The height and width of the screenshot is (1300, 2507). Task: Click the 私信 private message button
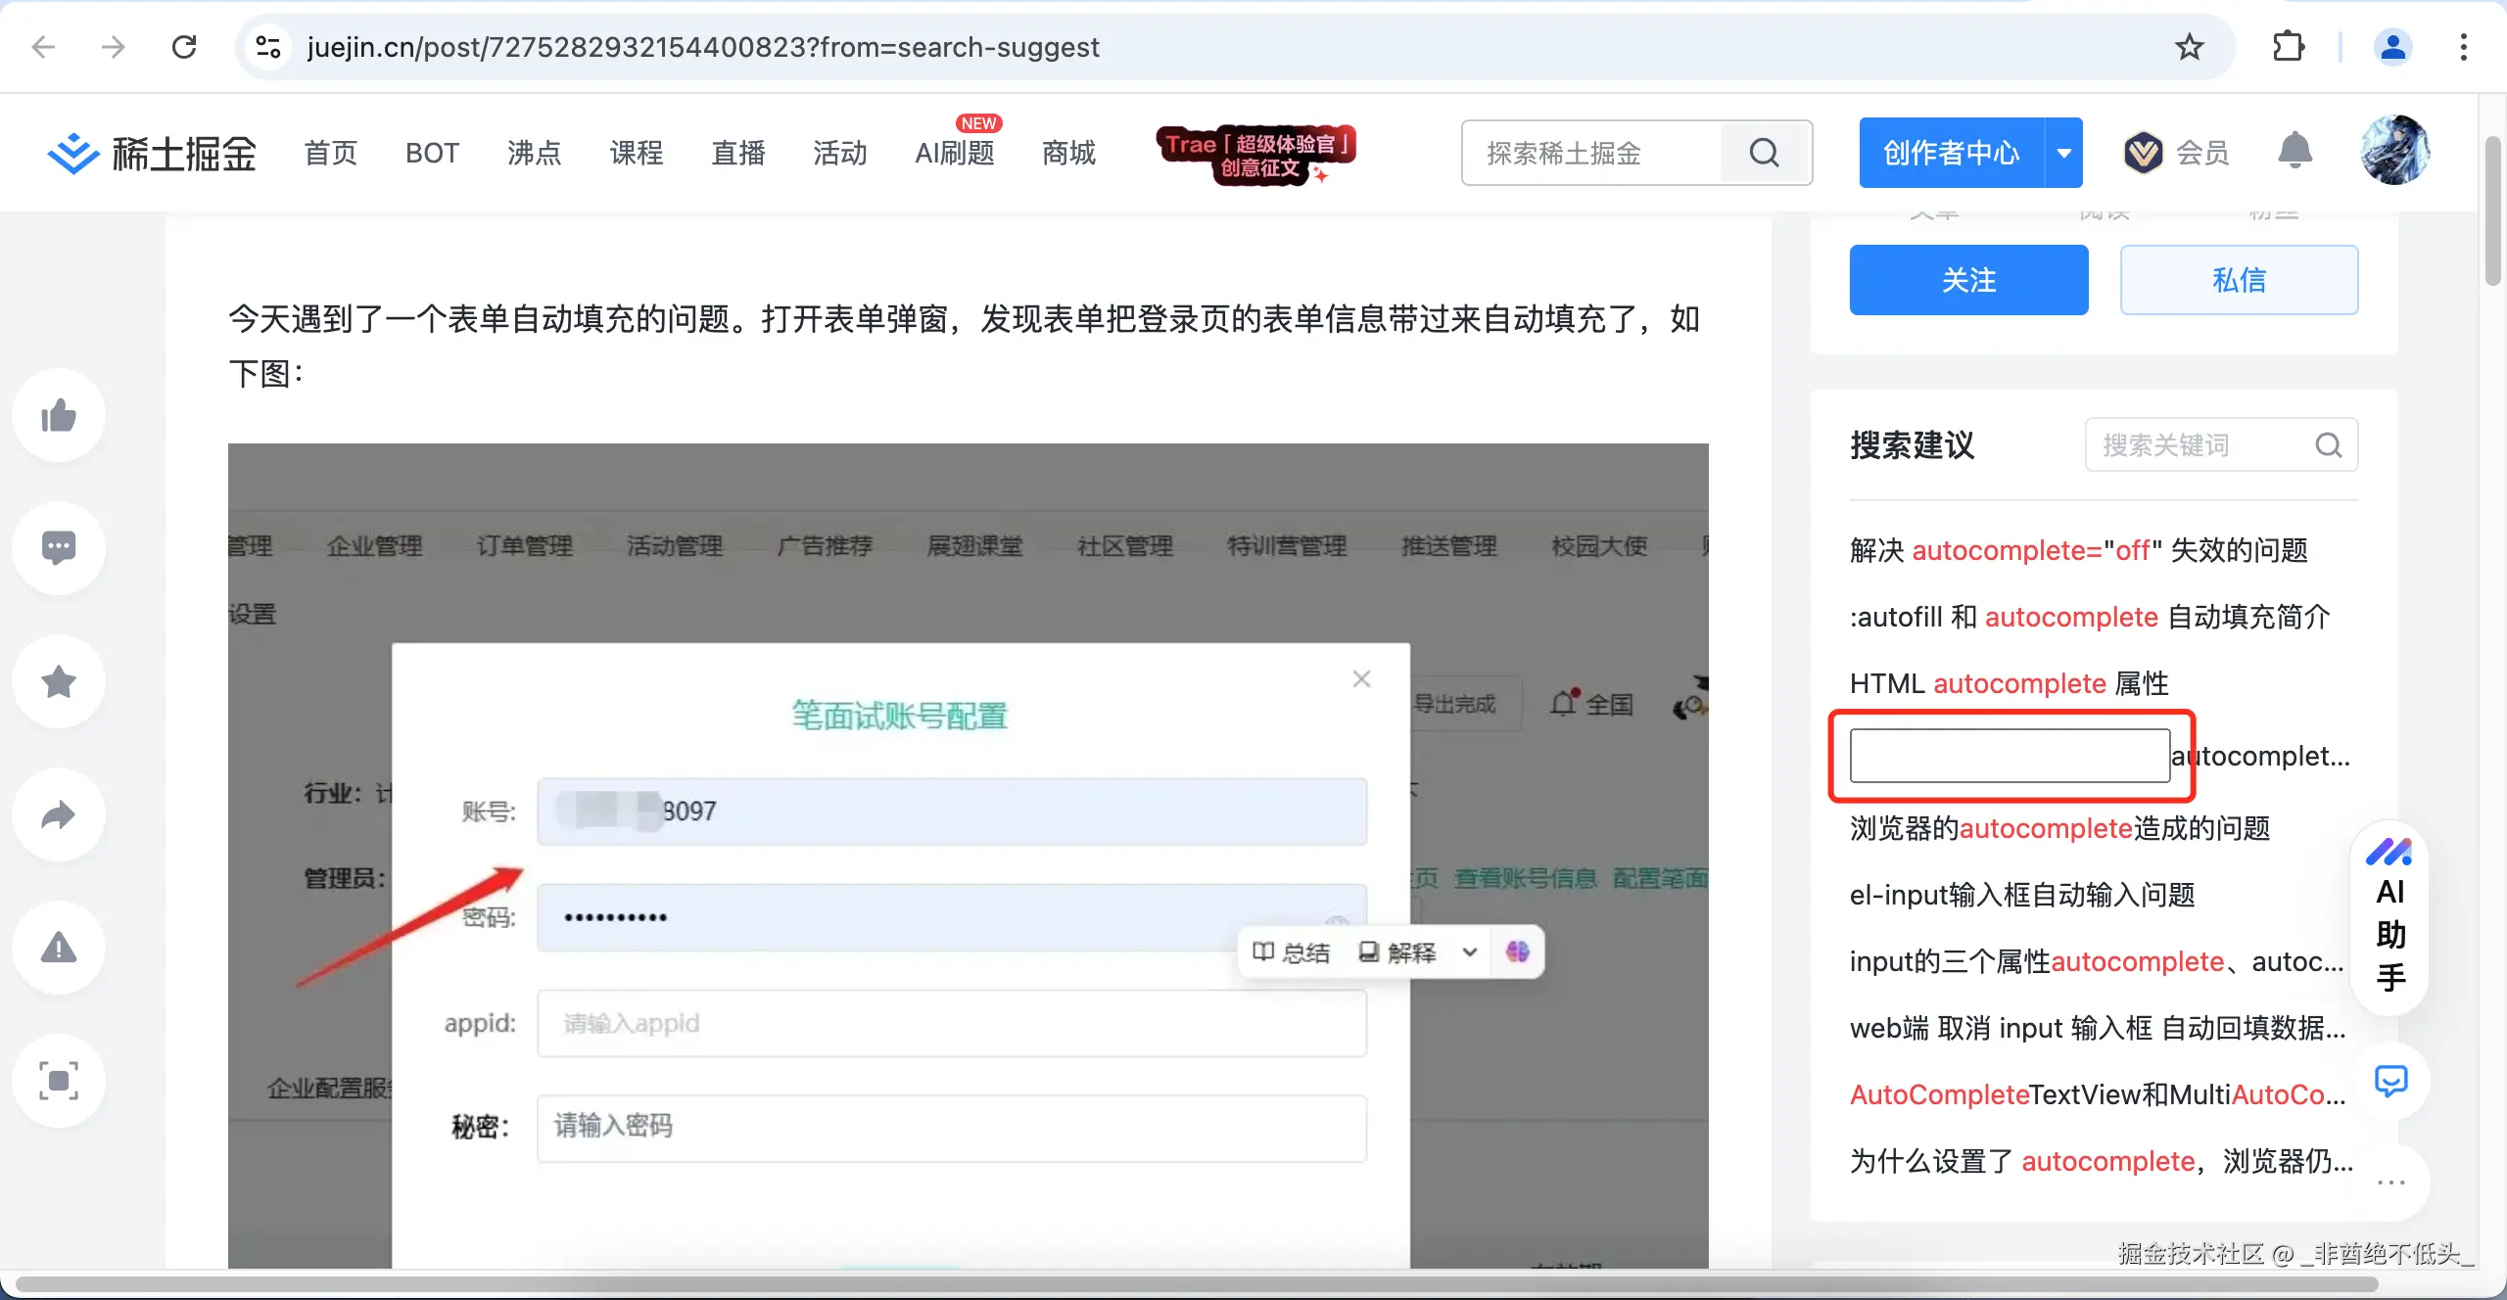(x=2240, y=280)
